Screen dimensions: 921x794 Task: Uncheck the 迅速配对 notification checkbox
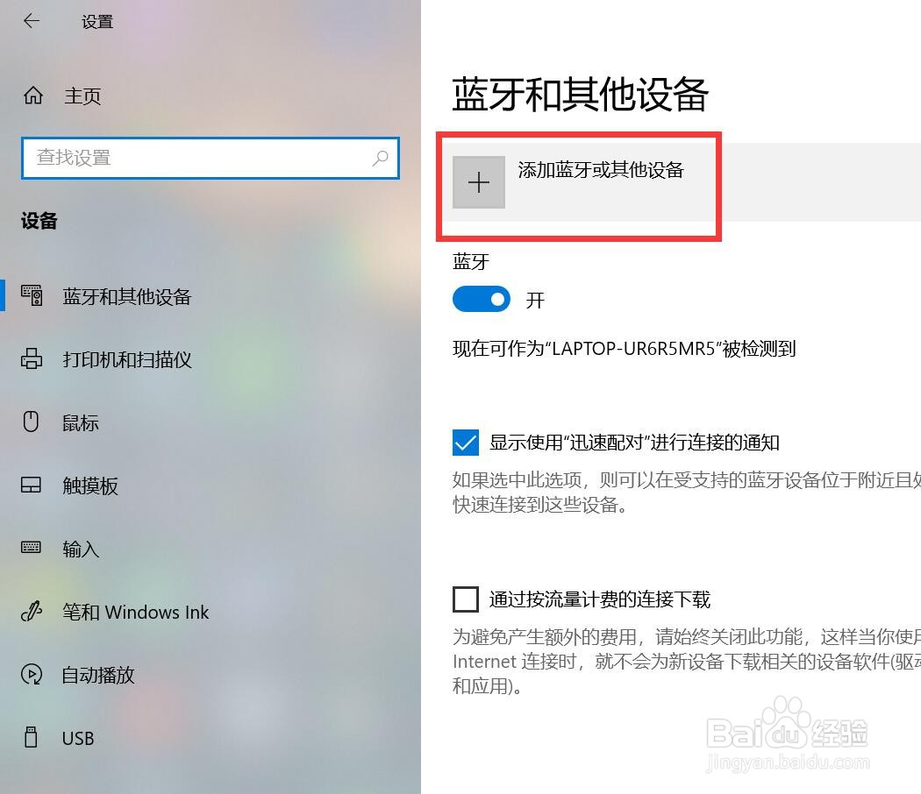click(x=465, y=443)
